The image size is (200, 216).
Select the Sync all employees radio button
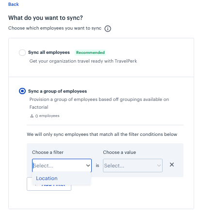[22, 52]
